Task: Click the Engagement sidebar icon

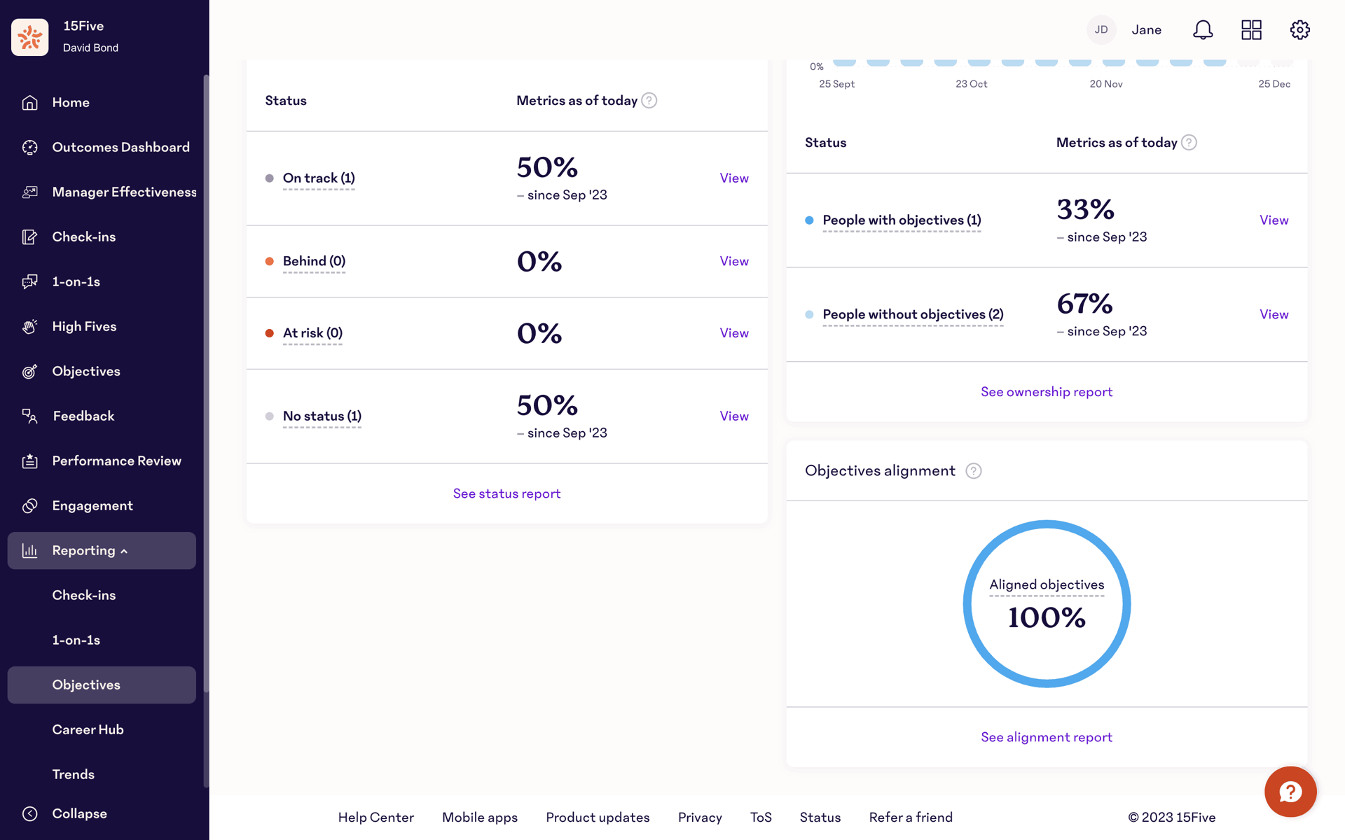Action: (29, 505)
